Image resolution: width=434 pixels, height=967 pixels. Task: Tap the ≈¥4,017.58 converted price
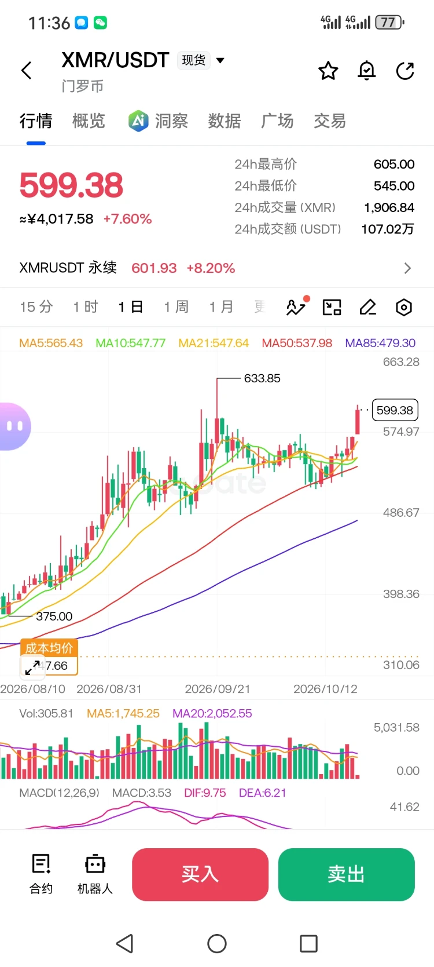pos(56,219)
